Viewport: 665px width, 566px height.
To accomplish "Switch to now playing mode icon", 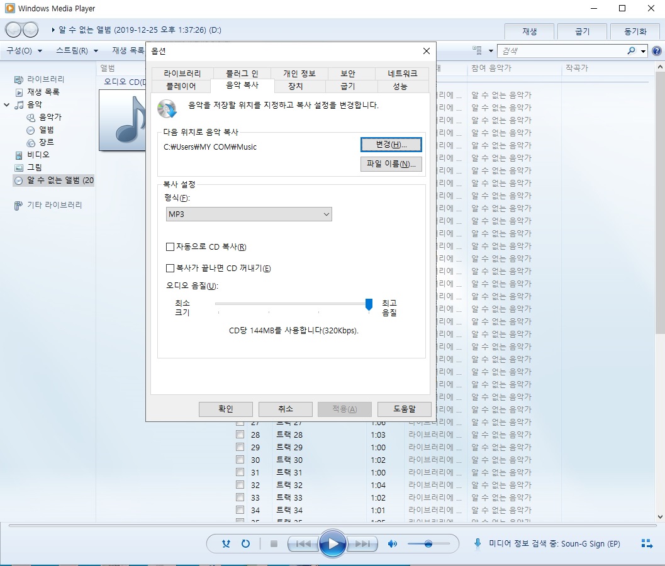I will pos(647,543).
